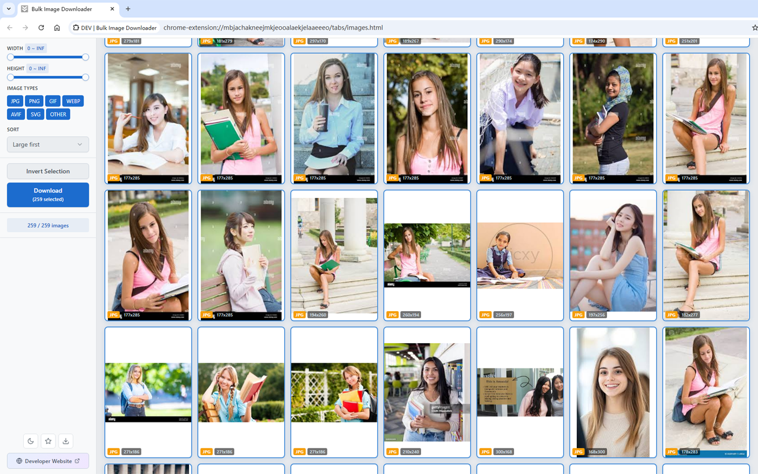Click the WIDTH slider minimum handle
The width and height of the screenshot is (758, 474).
point(11,57)
